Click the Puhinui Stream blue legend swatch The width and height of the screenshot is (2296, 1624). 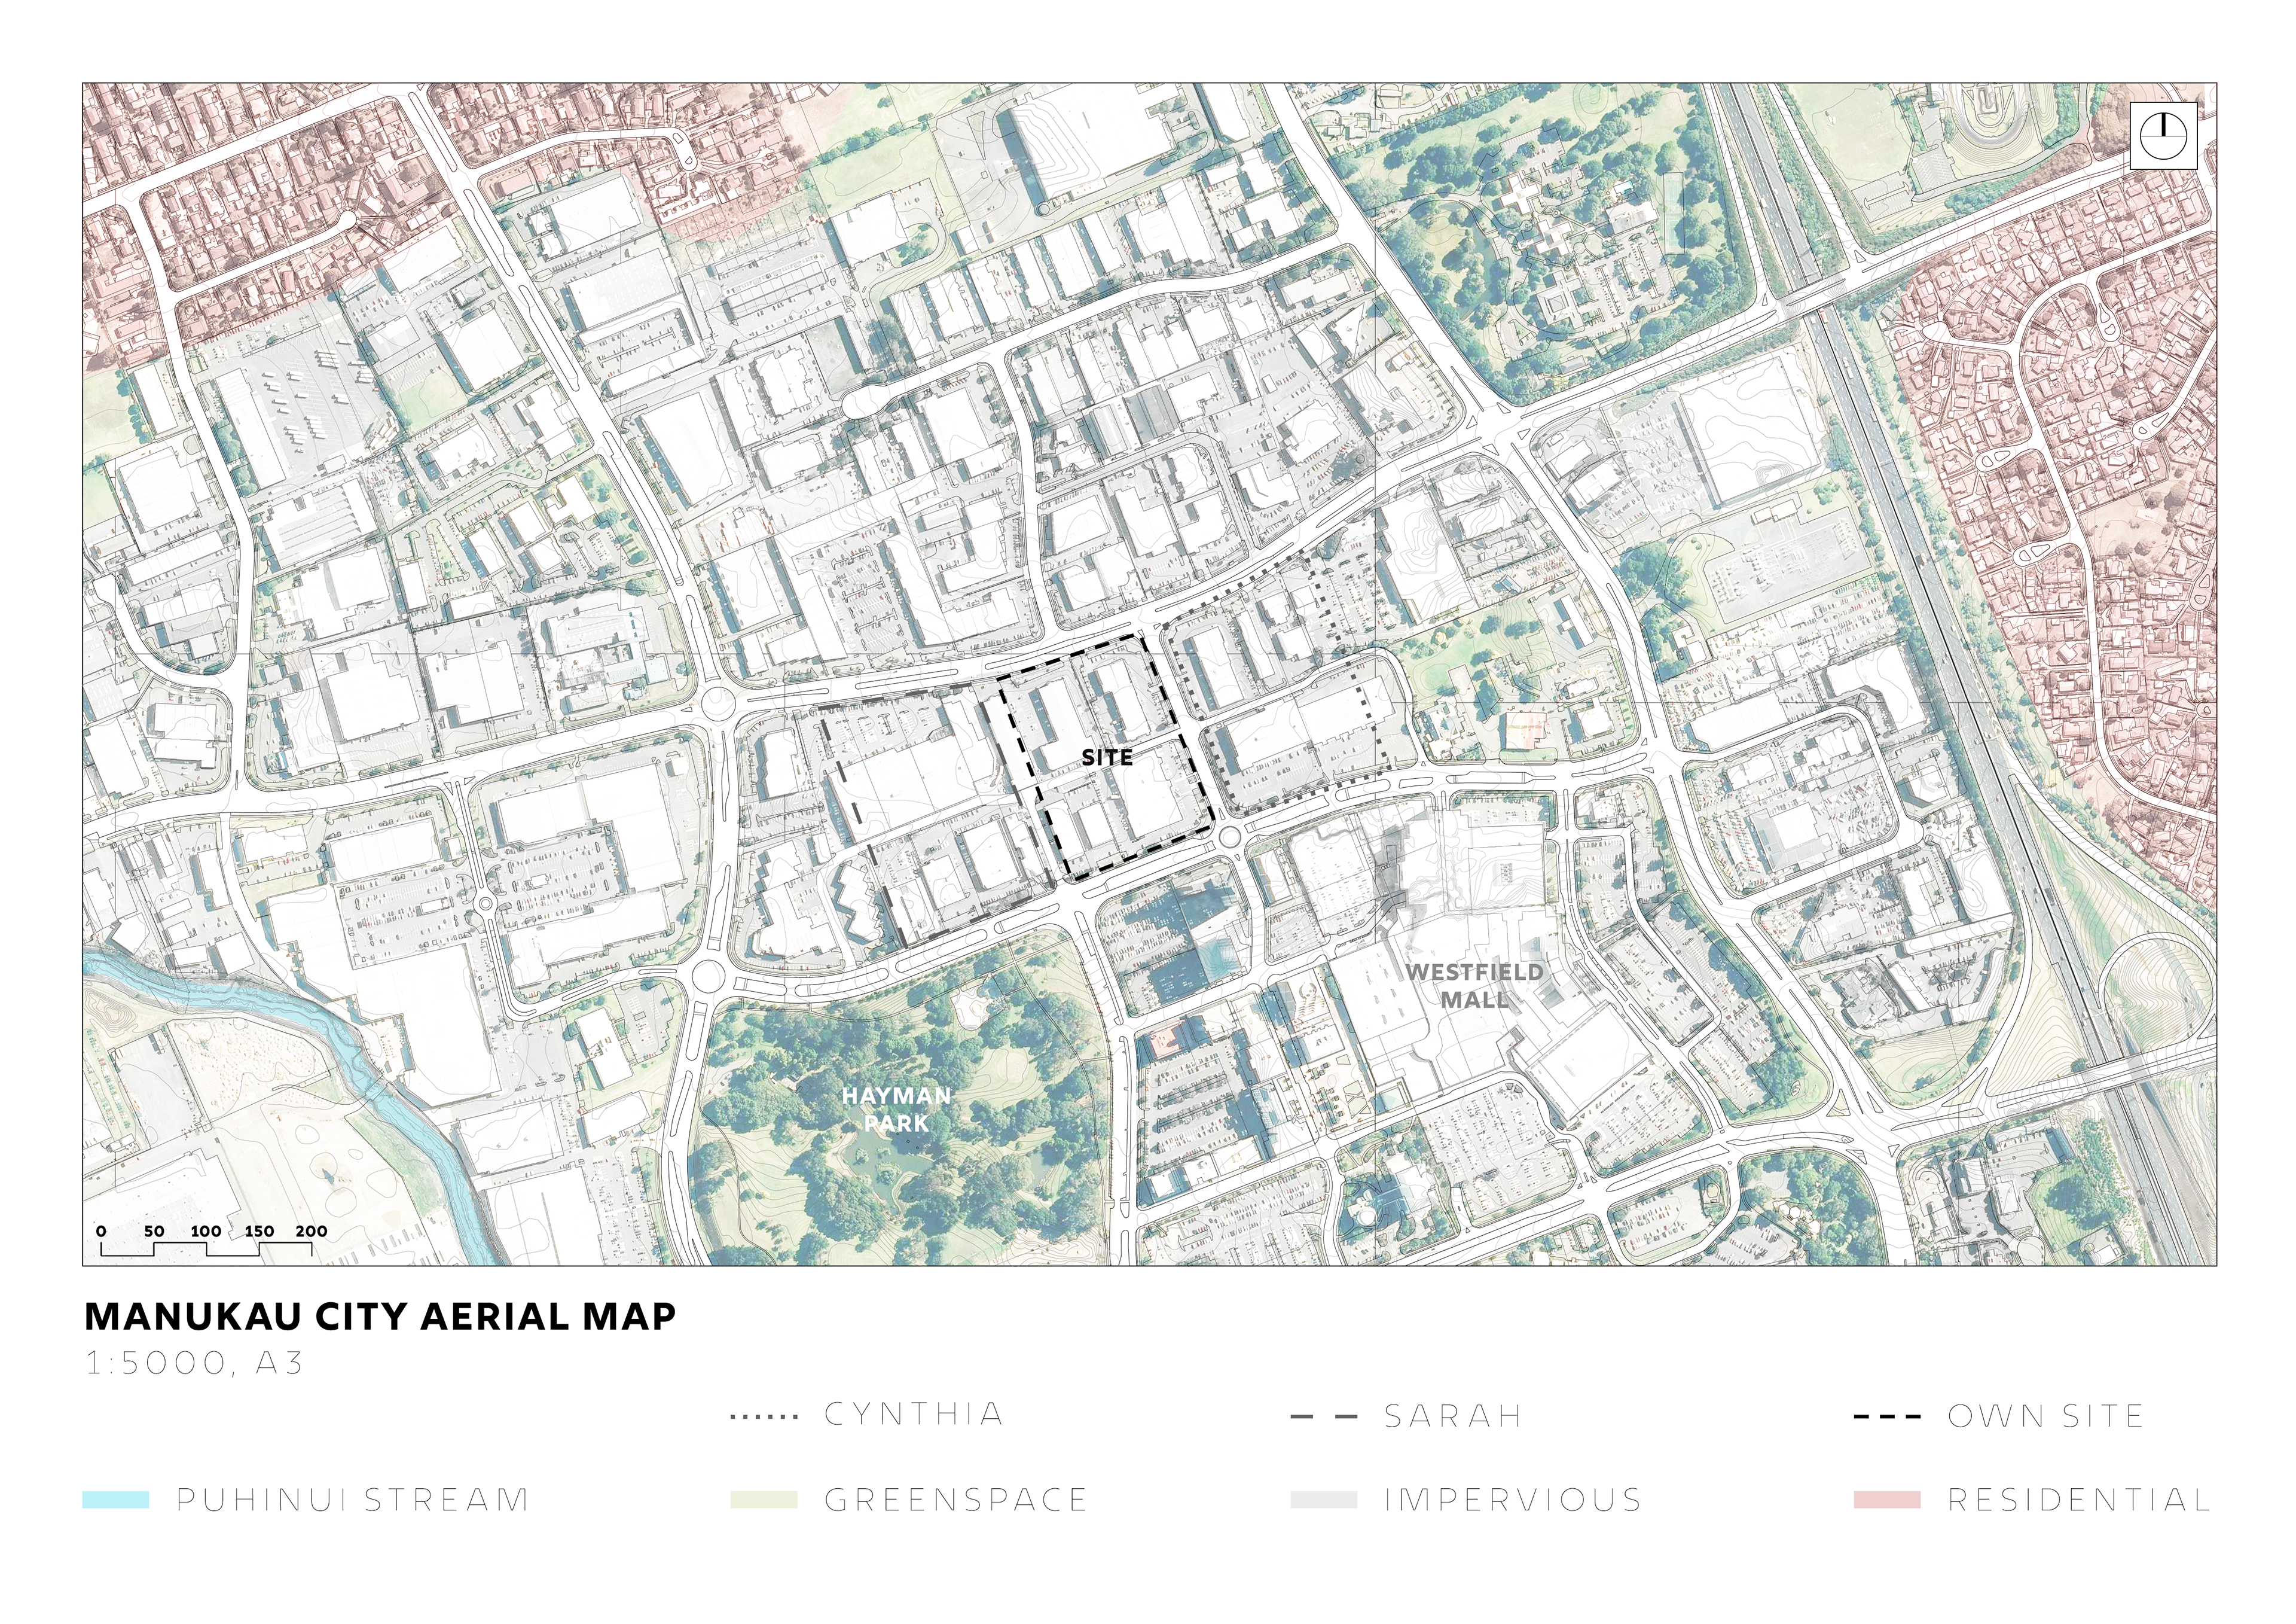coord(116,1499)
